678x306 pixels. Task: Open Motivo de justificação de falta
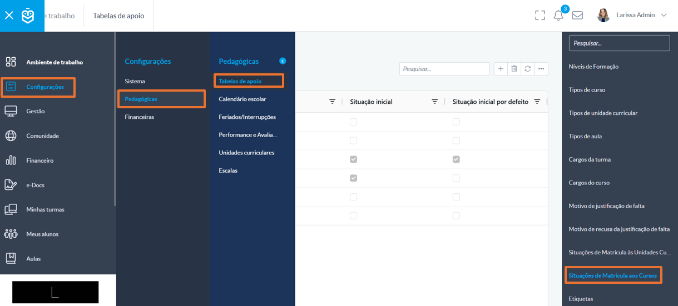click(x=606, y=206)
